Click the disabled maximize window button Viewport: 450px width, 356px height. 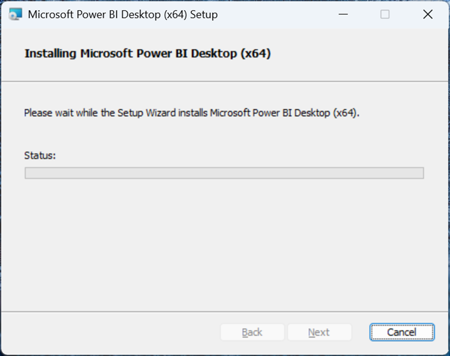(385, 15)
